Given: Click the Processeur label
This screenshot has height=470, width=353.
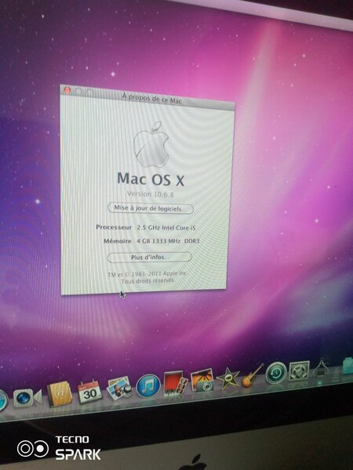Looking at the screenshot, I should coord(114,227).
